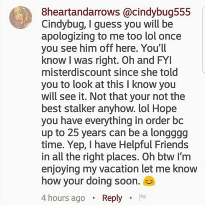Click the word "misterdiscount" in the comment
Viewport: 205px width, 205px height.
[x=76, y=72]
